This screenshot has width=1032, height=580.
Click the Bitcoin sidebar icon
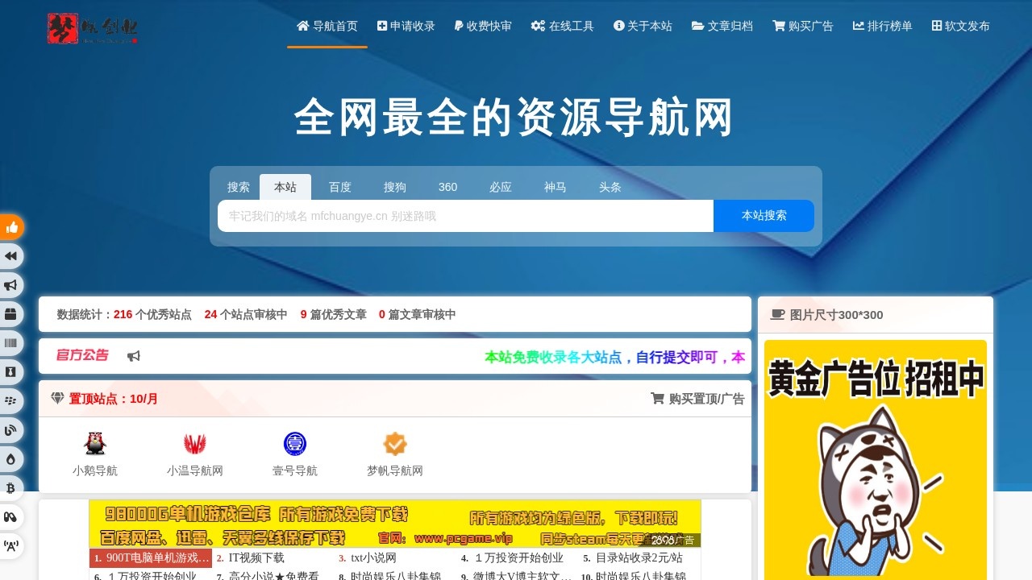click(x=11, y=488)
